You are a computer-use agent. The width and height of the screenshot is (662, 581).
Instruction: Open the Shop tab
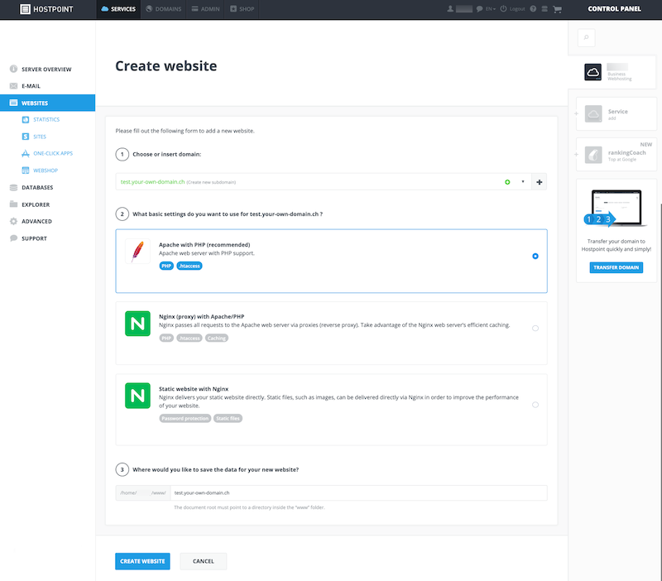(242, 9)
